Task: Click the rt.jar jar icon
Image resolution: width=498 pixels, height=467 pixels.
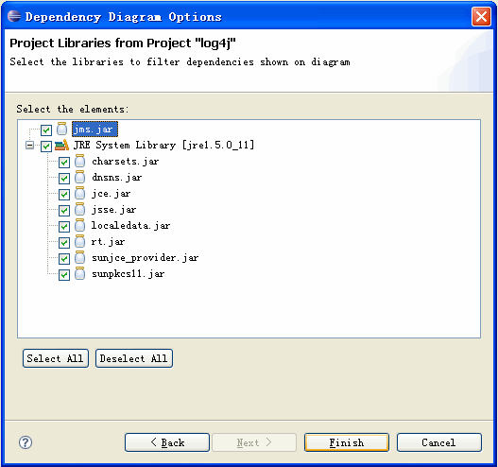Action: point(79,242)
